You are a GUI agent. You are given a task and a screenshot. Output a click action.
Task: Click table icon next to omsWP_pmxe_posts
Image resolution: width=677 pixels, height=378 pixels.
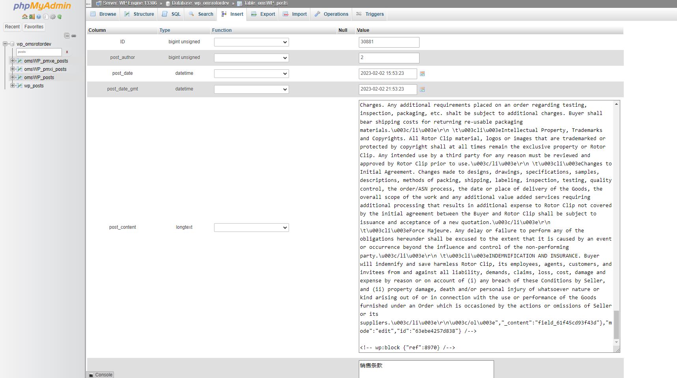pyautogui.click(x=19, y=61)
